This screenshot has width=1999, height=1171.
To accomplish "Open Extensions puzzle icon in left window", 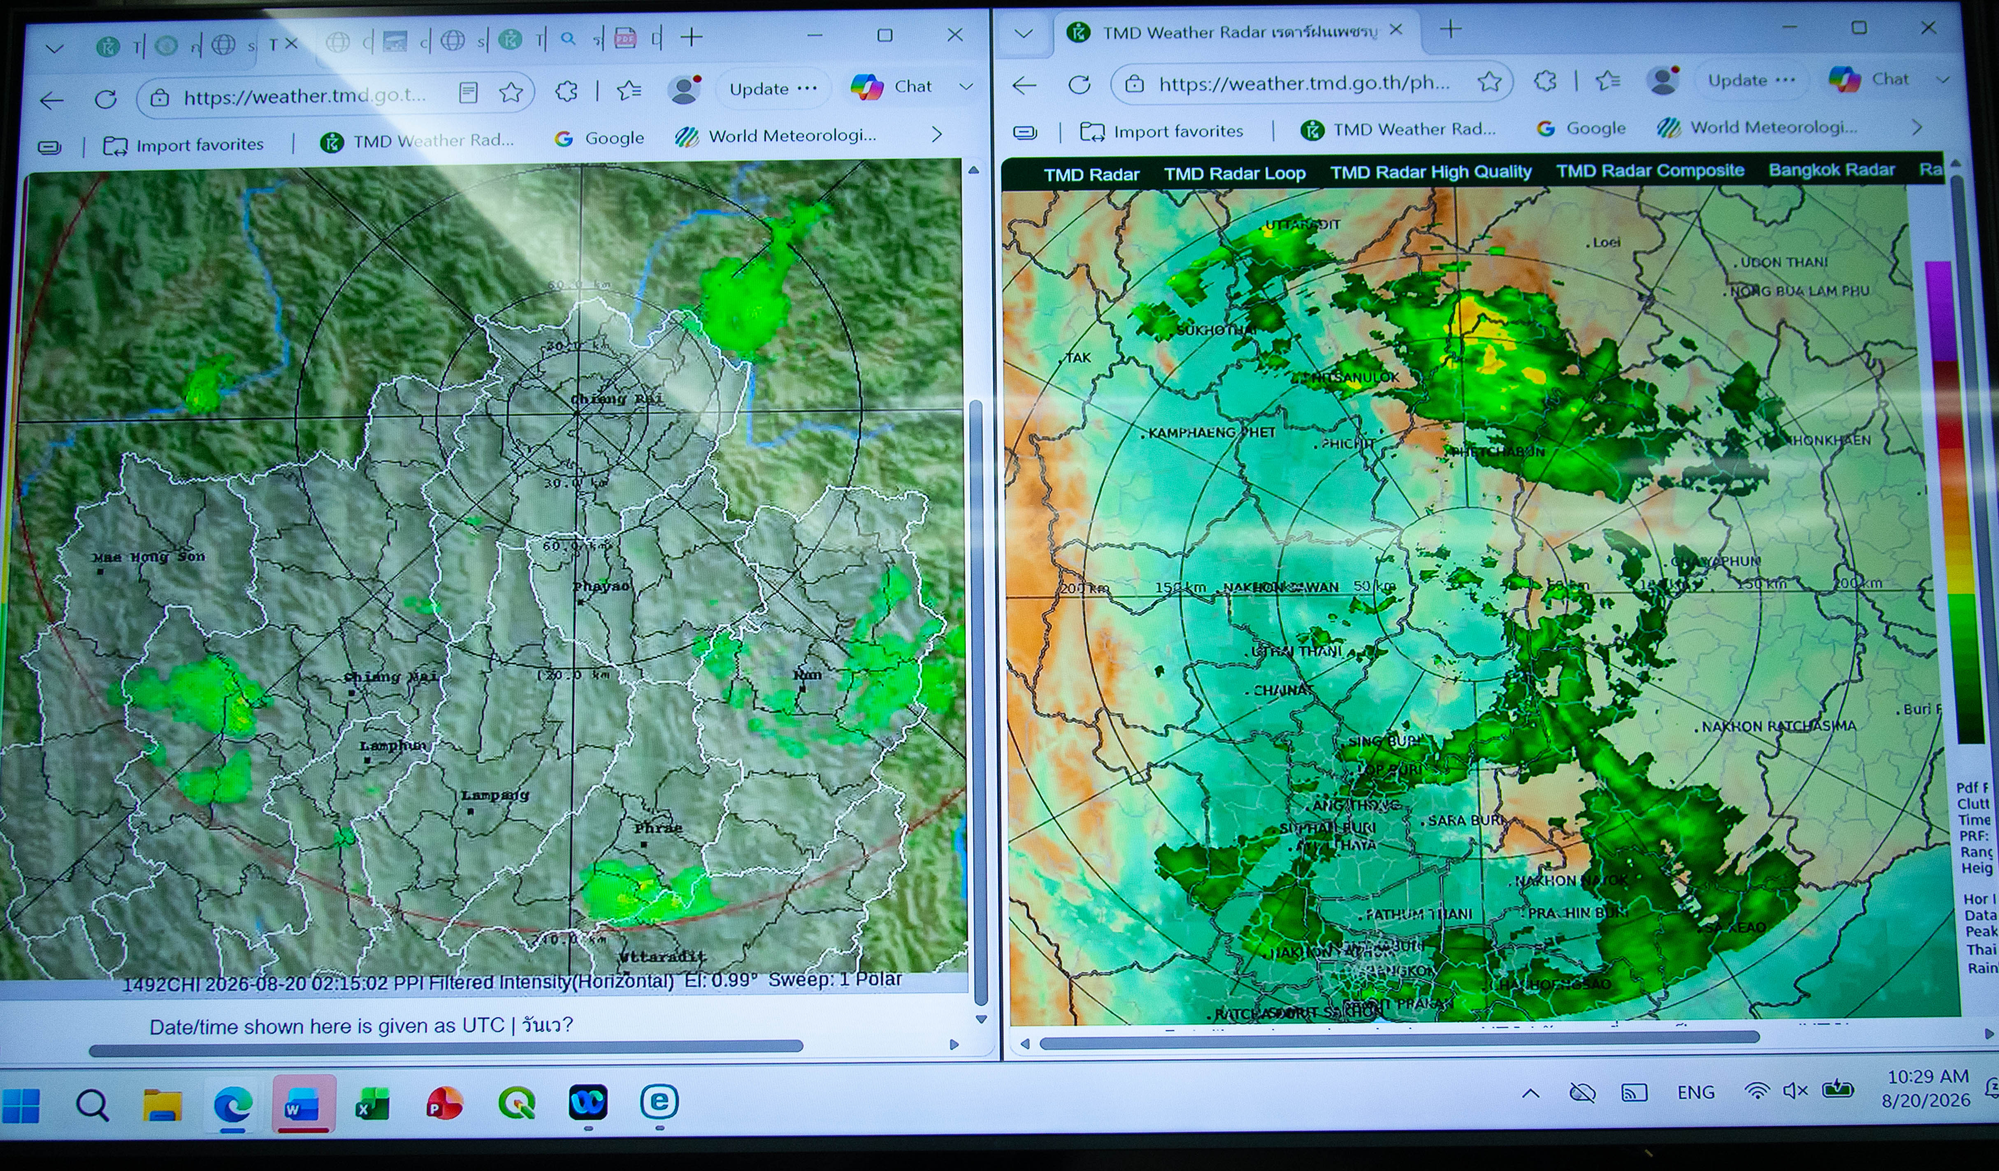I will 566,91.
